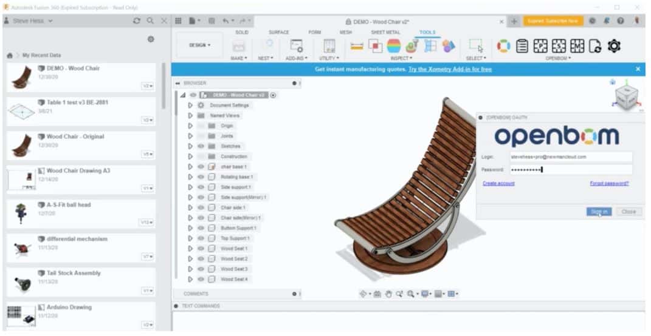
Task: Hide Bottom Support:1 component
Action: coord(201,228)
